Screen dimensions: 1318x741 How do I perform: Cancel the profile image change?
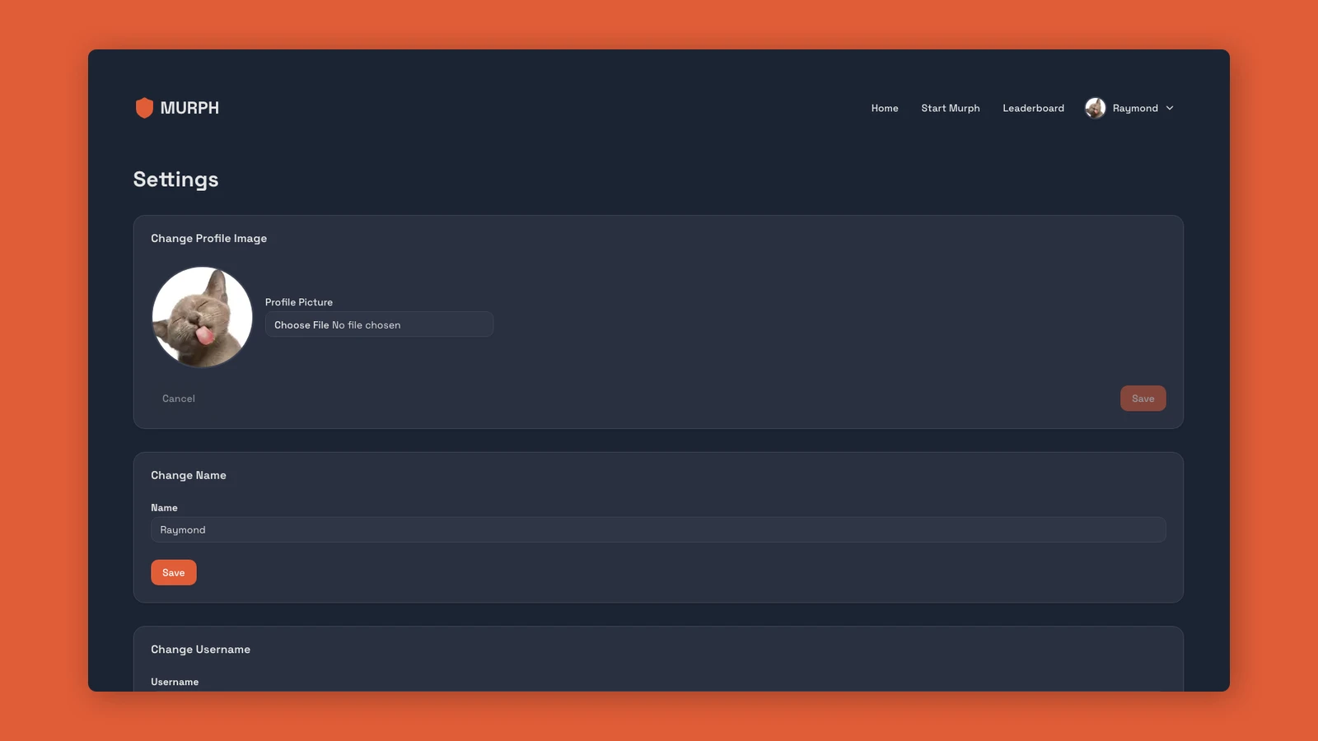pos(179,398)
